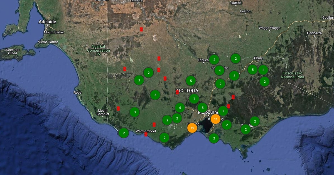334x175 pixels.
Task: Click the orange cluster marker showing 11
Action: 215,119
